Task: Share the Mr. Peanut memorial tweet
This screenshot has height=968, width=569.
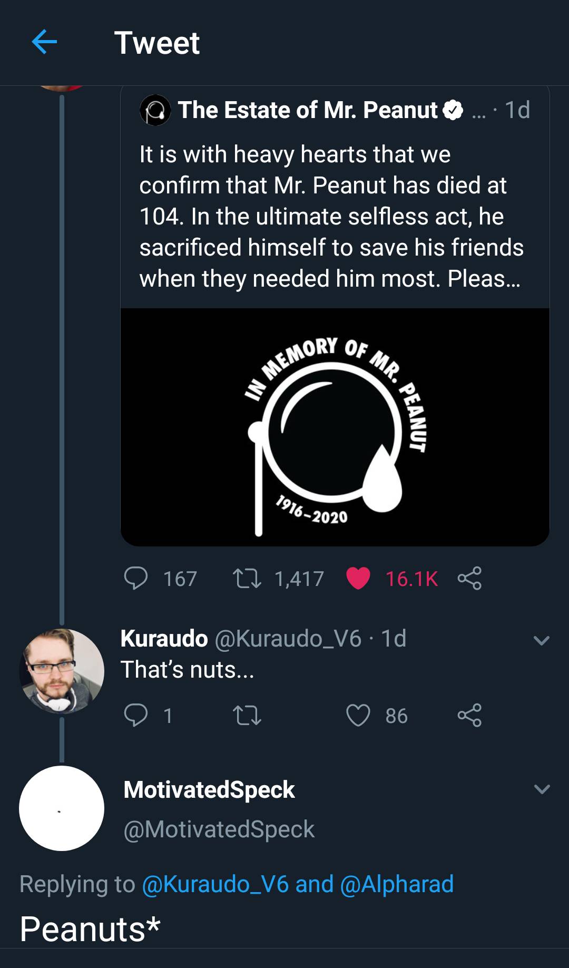Action: click(x=469, y=578)
